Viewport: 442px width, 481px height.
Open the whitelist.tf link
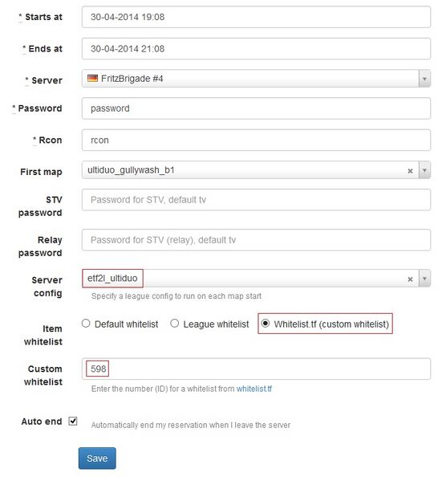tap(254, 389)
